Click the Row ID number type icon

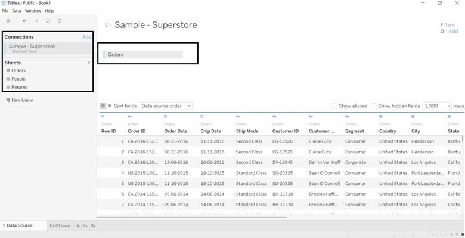pyautogui.click(x=103, y=116)
